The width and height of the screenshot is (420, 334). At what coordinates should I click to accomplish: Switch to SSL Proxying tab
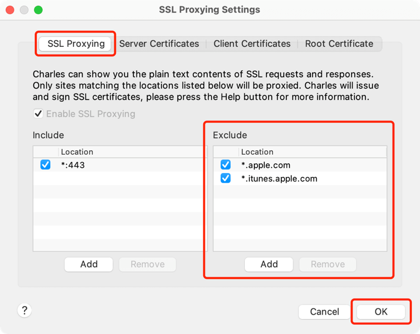[x=76, y=43]
